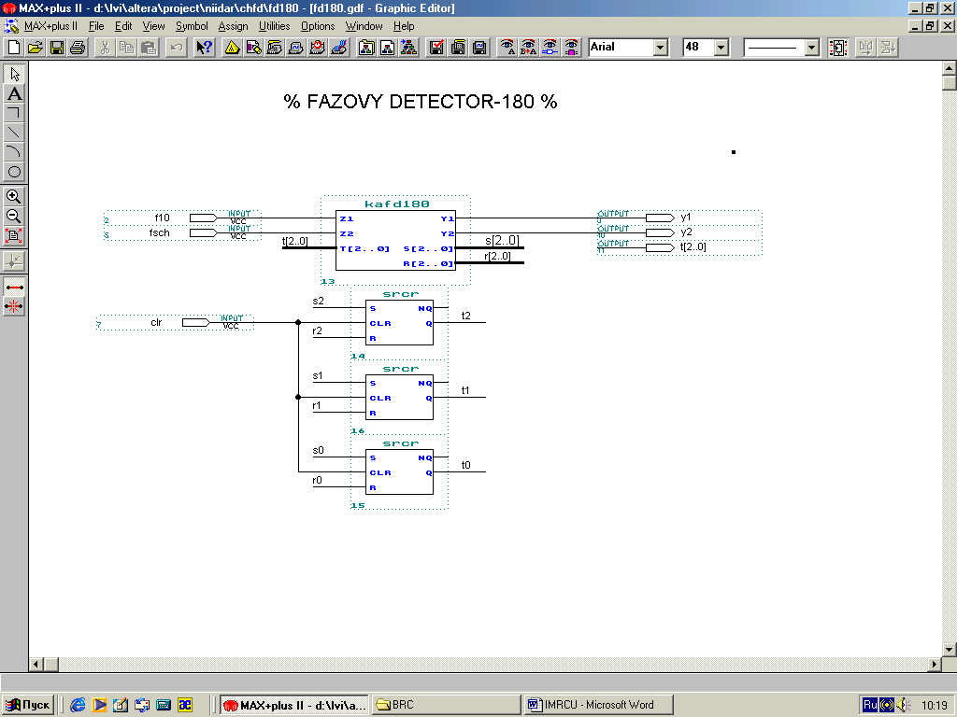The image size is (957, 717).
Task: Open the Hierarchy Display toolbar icon
Action: point(232,48)
